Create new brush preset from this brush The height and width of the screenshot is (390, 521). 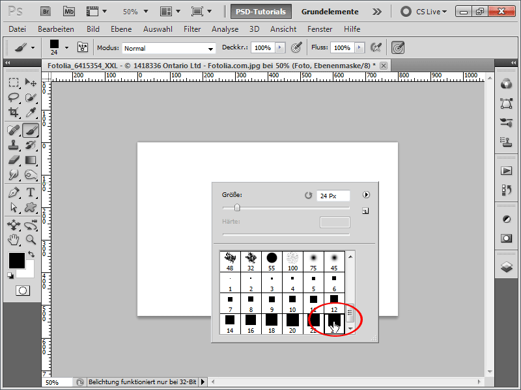pos(365,211)
